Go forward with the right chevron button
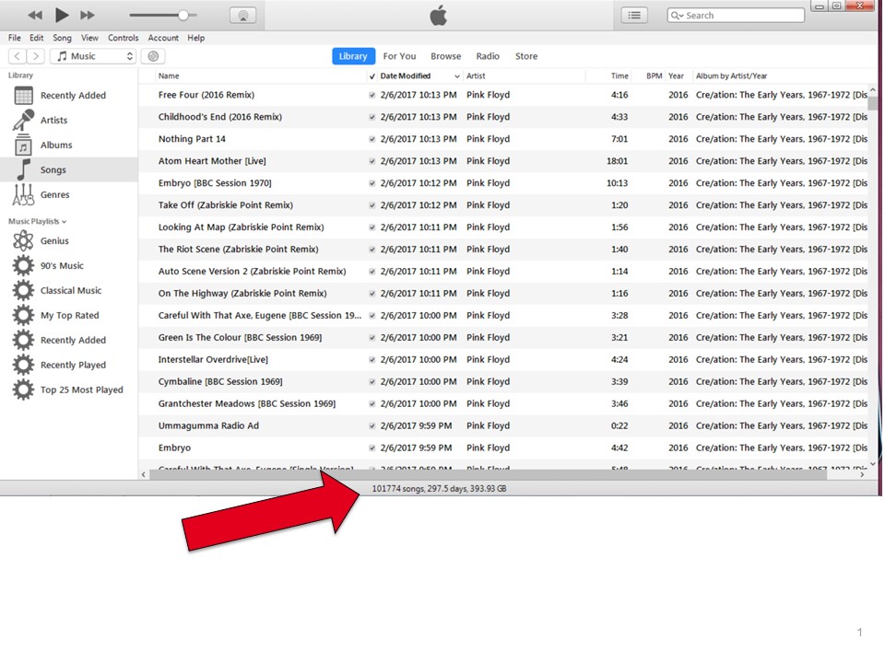This screenshot has height=663, width=885. [x=36, y=56]
